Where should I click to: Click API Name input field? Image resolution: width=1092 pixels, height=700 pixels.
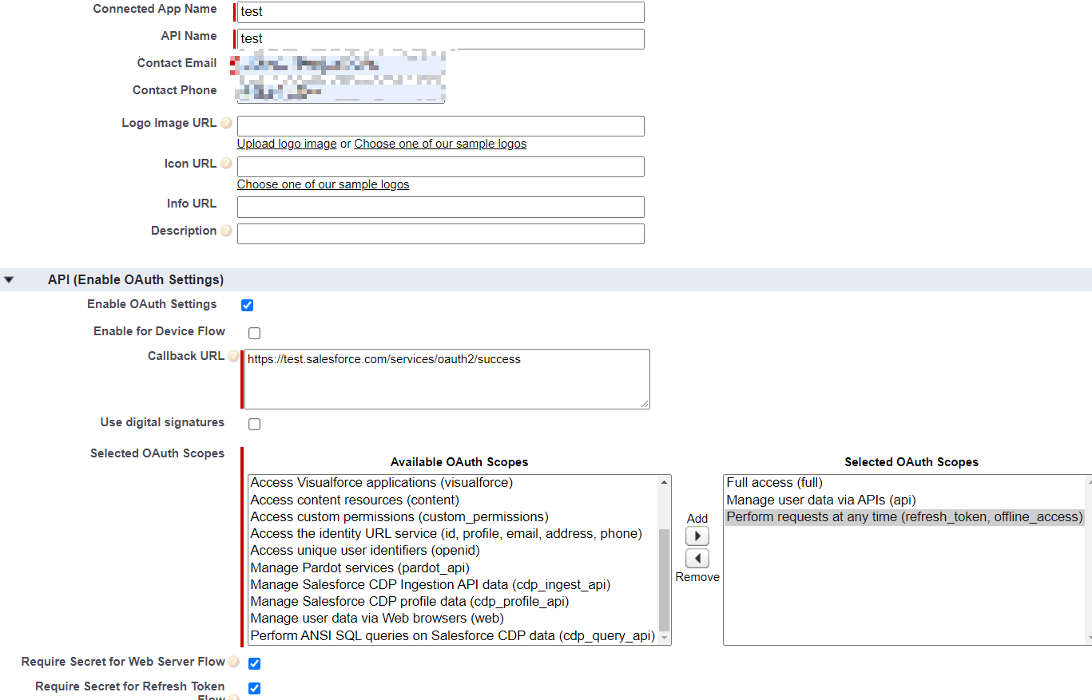pyautogui.click(x=441, y=39)
